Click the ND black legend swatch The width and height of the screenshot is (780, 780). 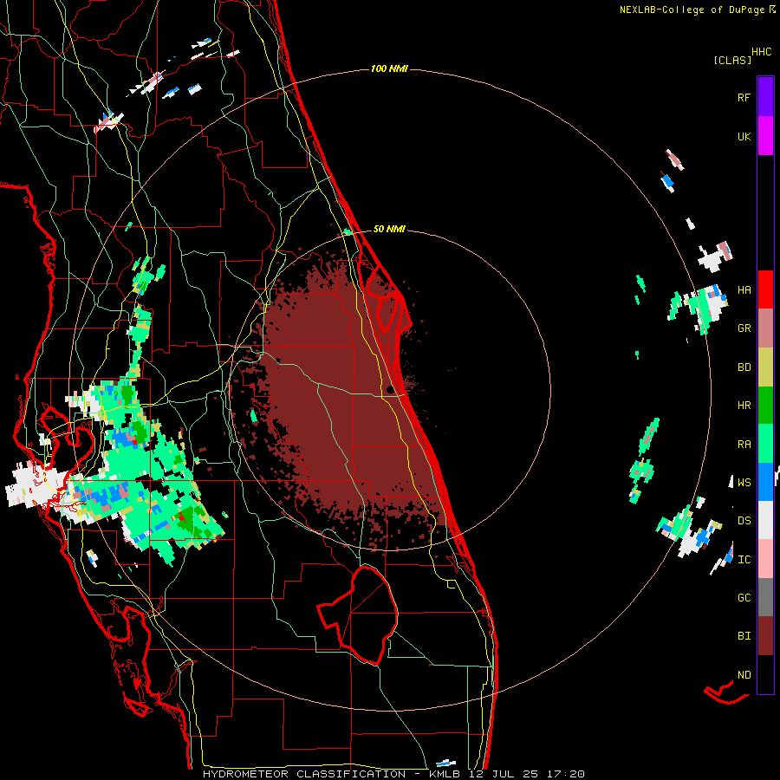click(x=765, y=674)
